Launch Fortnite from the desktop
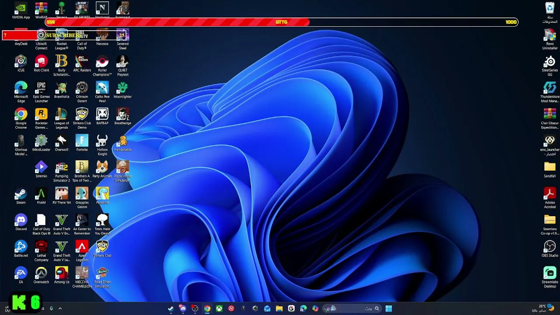560x315 pixels. tap(82, 143)
